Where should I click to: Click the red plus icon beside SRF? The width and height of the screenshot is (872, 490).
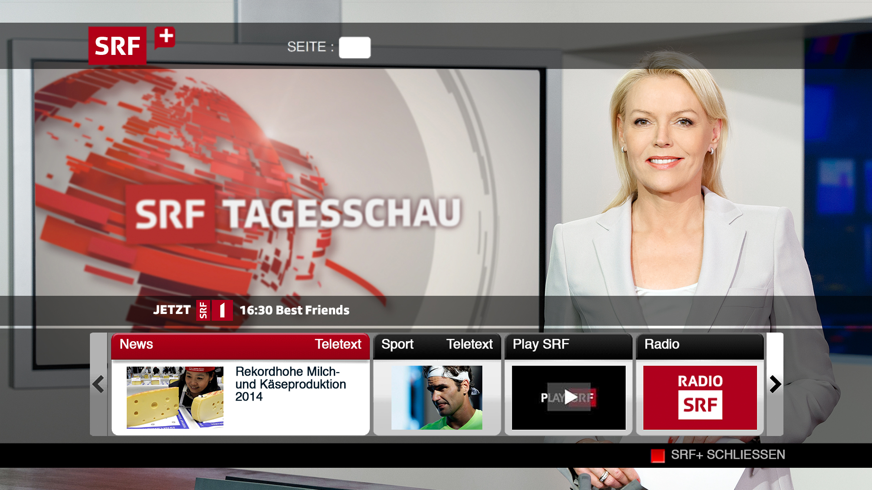[x=165, y=37]
